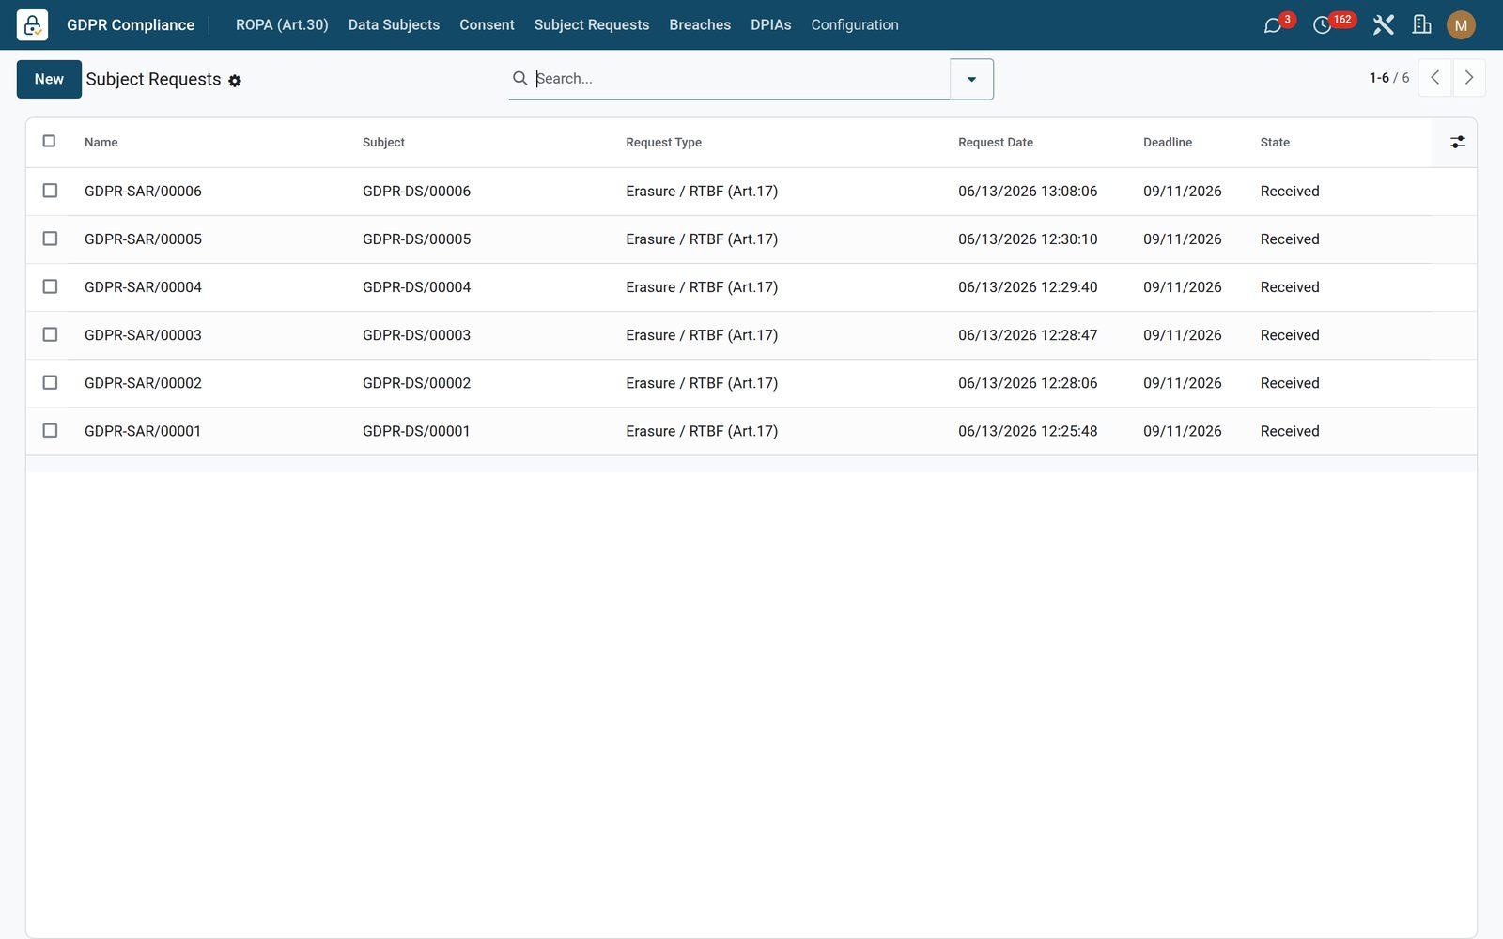
Task: Open the ROPA (Art.30) menu
Action: pos(282,24)
